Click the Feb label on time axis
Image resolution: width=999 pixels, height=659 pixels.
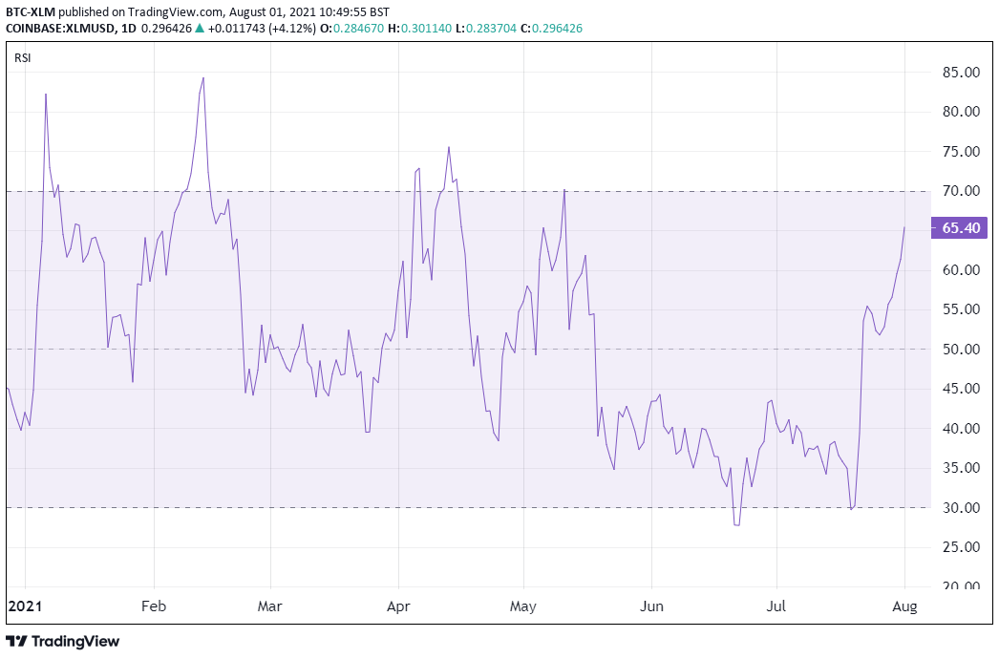154,606
